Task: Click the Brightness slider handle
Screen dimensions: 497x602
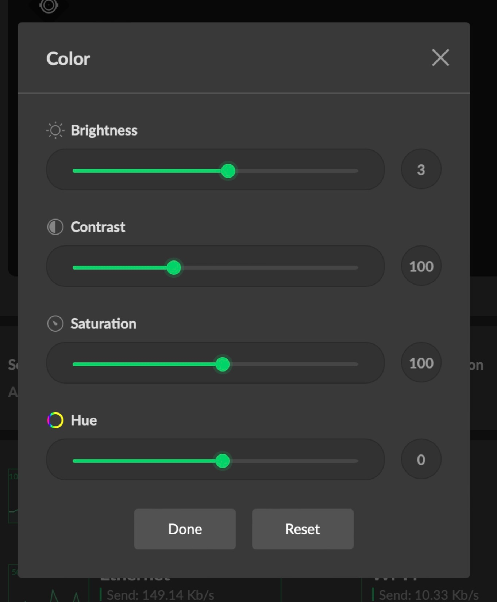Action: 228,171
